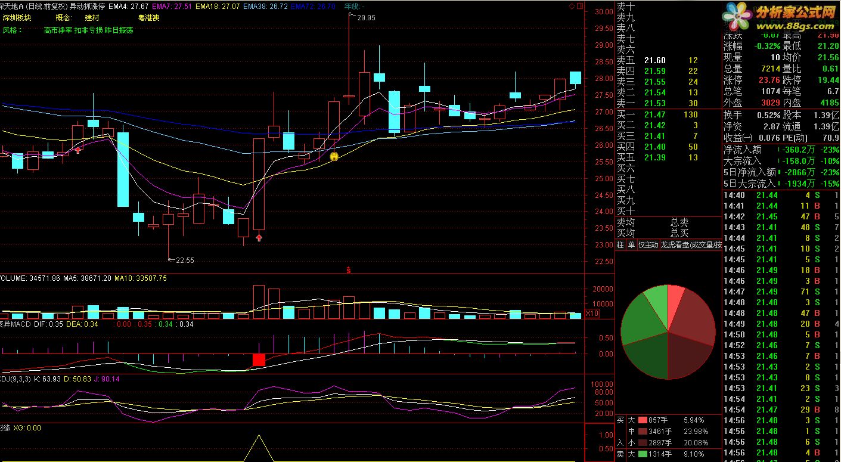The width and height of the screenshot is (841, 462).
Task: Select the 14:47 trade with volume 71
Action: [782, 292]
